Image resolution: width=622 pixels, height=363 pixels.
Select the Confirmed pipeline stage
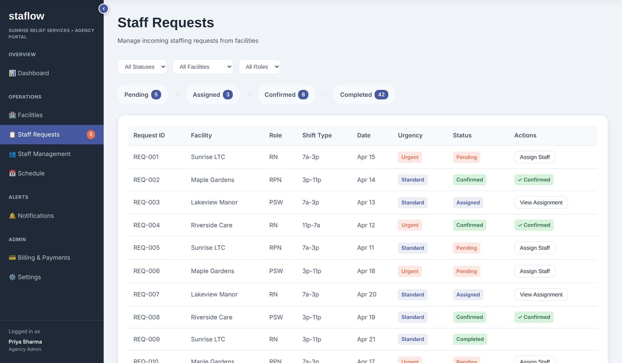click(x=286, y=95)
